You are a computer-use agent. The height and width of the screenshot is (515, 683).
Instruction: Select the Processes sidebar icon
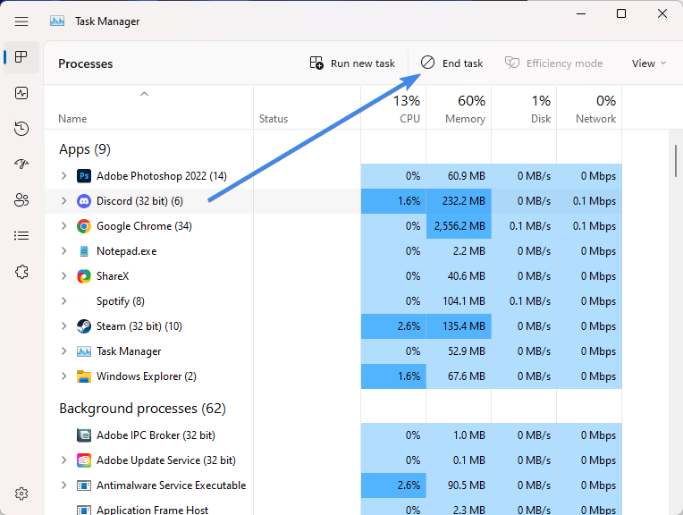21,57
